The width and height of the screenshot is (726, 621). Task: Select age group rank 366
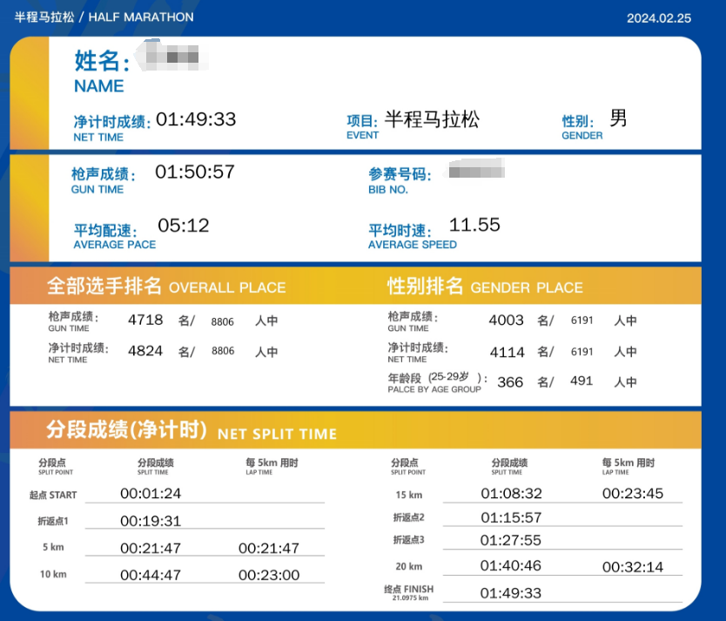point(510,382)
